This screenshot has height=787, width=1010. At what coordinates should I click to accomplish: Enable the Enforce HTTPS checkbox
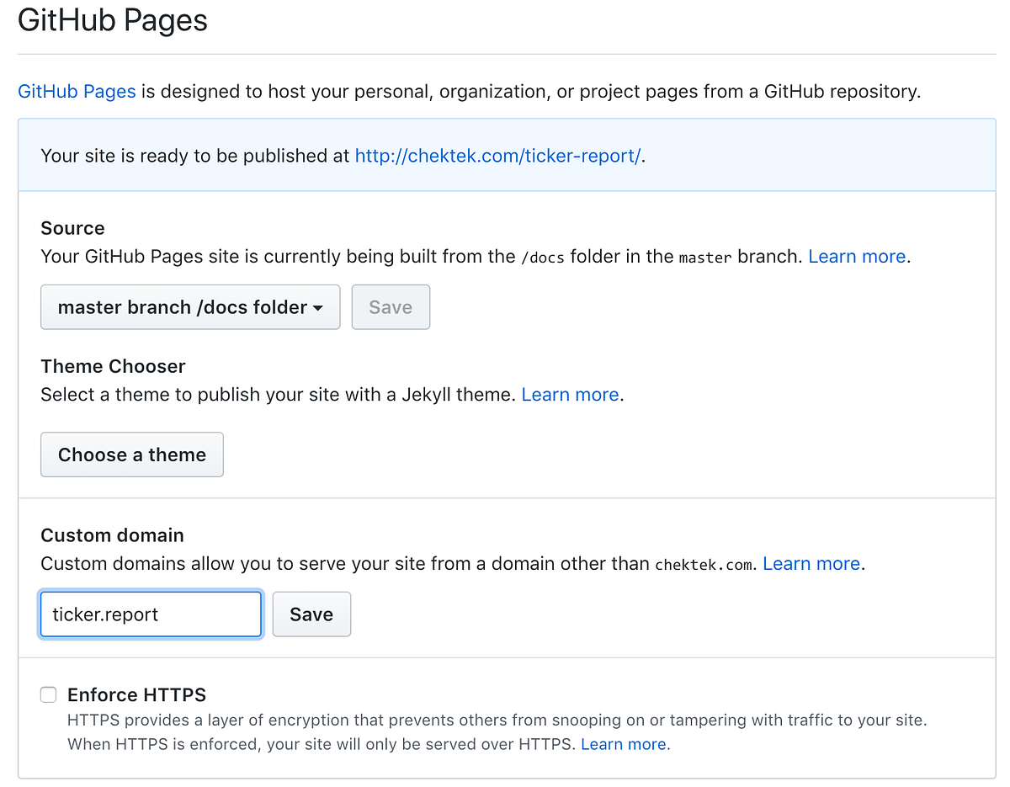(48, 694)
